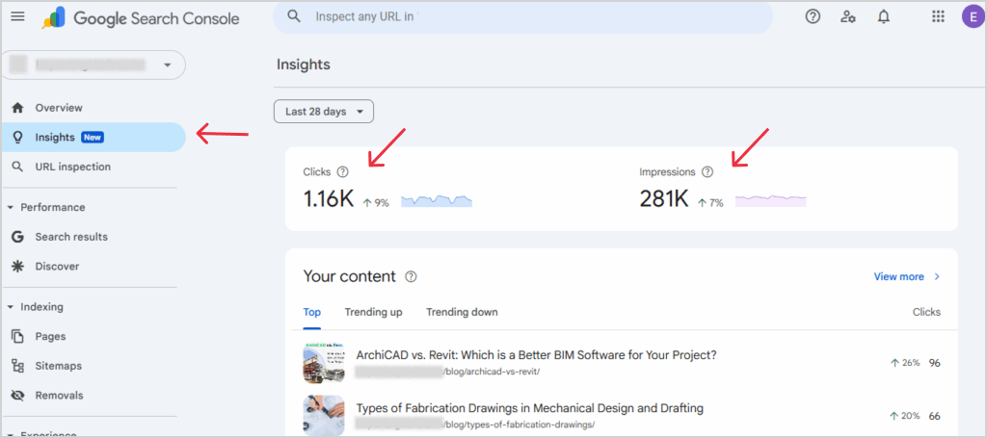Open the ArchiCAD vs. Revit article thumbnail
987x438 pixels.
point(323,362)
